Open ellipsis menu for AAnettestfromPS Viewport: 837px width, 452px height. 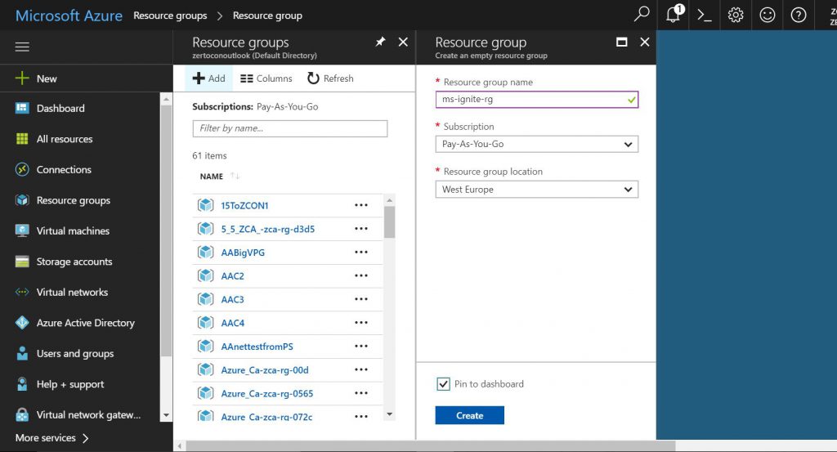[361, 346]
